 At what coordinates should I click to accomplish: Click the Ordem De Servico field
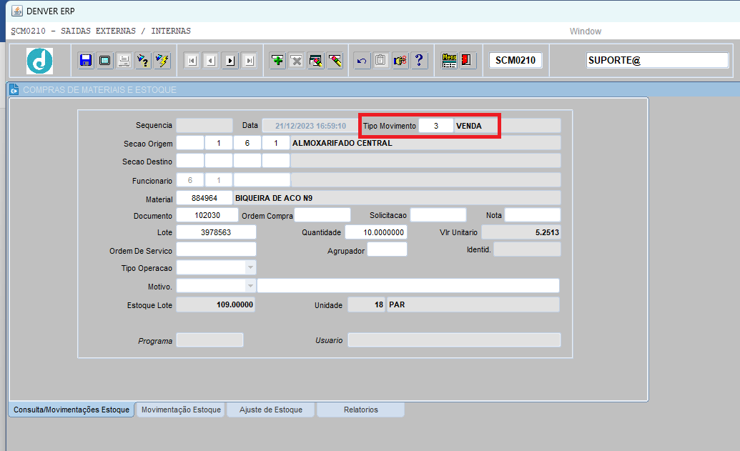tap(216, 249)
